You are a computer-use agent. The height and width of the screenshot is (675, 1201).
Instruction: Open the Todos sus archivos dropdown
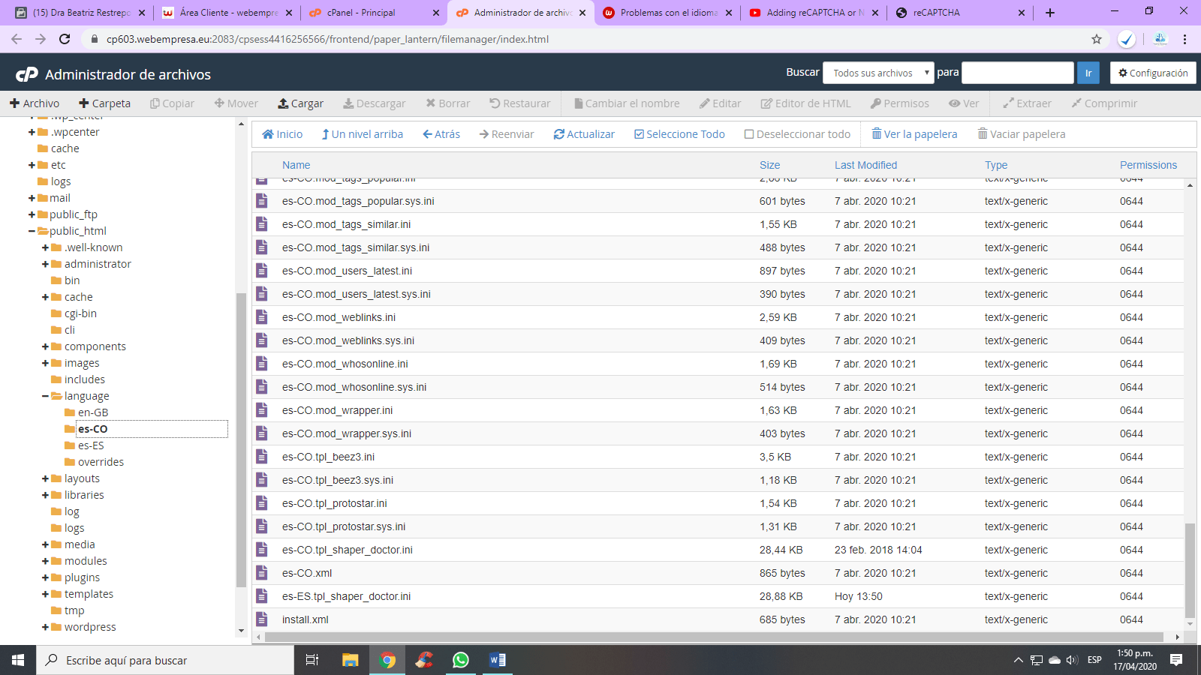(x=878, y=73)
